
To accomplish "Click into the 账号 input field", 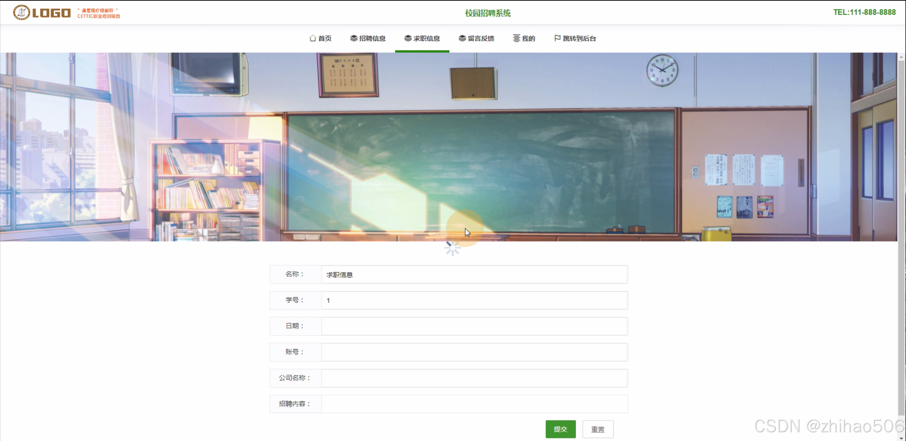I will [474, 352].
